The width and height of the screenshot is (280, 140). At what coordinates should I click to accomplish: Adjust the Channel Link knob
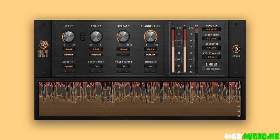click(x=151, y=36)
